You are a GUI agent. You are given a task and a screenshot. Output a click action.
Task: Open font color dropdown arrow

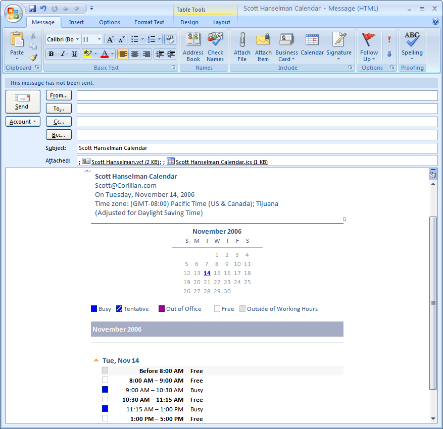click(x=112, y=54)
